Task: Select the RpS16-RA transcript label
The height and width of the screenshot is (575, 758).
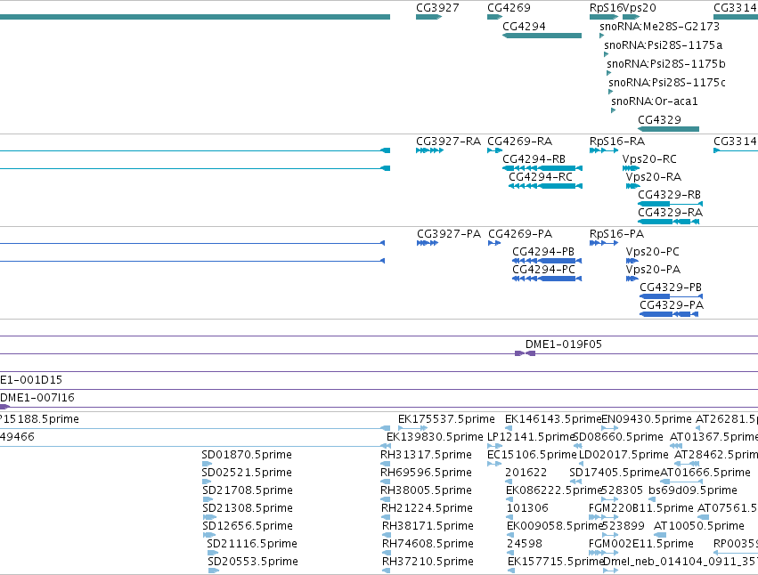Action: (x=617, y=142)
